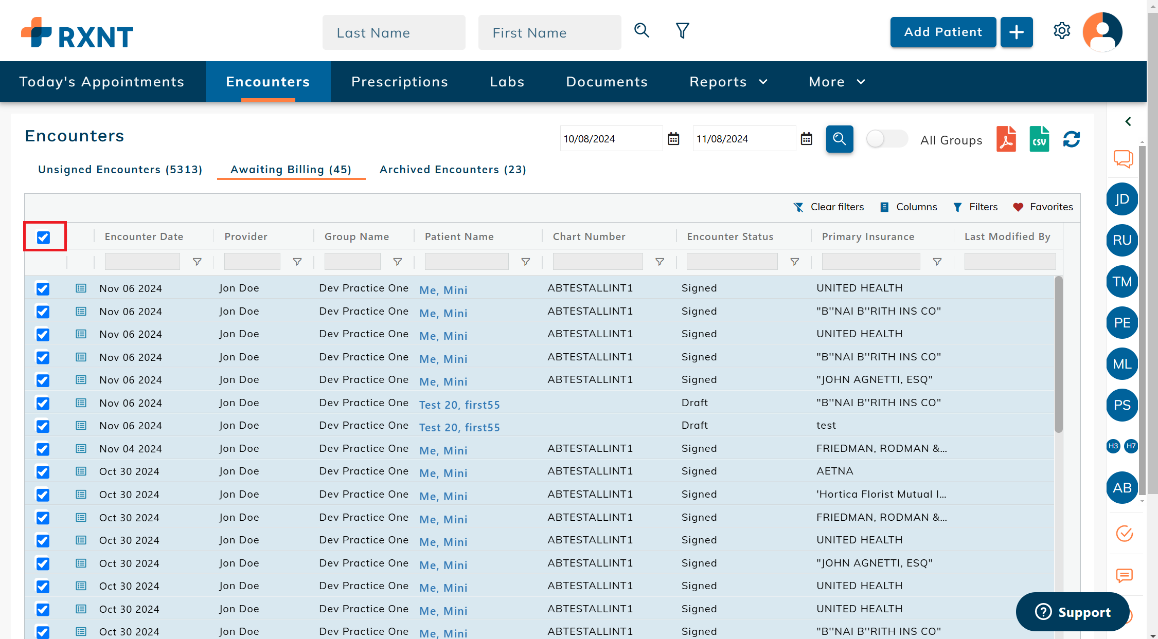
Task: Open the messages icon in the sidebar
Action: (x=1125, y=575)
